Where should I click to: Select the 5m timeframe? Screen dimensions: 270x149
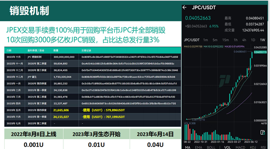pyautogui.click(x=215, y=40)
